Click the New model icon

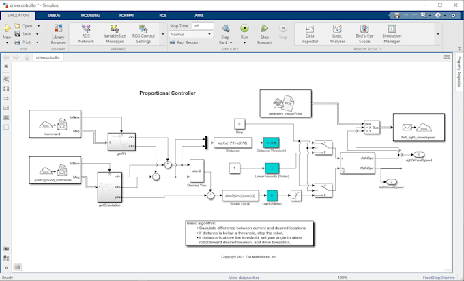[7, 29]
